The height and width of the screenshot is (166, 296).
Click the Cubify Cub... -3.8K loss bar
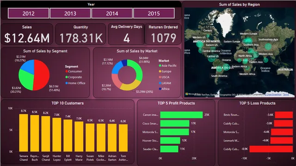click(284, 124)
